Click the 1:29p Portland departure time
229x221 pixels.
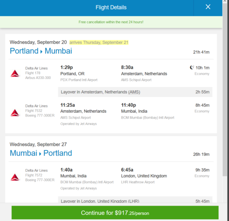pos(67,67)
